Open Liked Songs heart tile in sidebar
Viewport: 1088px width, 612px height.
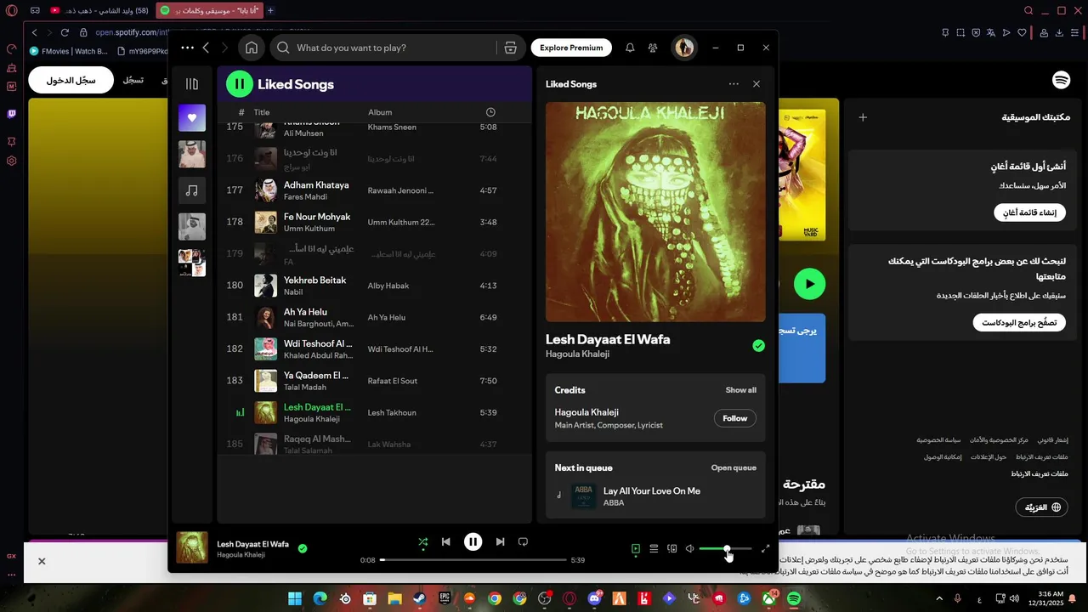pyautogui.click(x=192, y=117)
